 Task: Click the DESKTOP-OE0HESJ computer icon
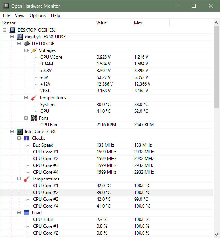point(12,30)
